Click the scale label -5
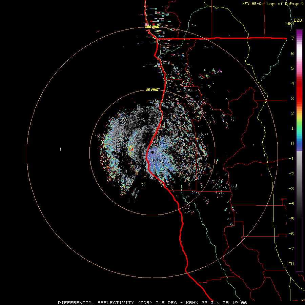This screenshot has height=305, width=305. tap(291, 219)
